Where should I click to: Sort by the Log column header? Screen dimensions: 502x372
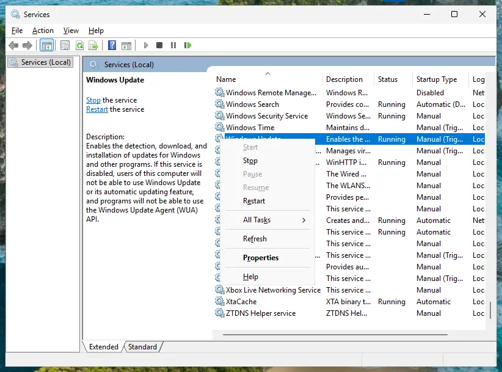tap(478, 79)
